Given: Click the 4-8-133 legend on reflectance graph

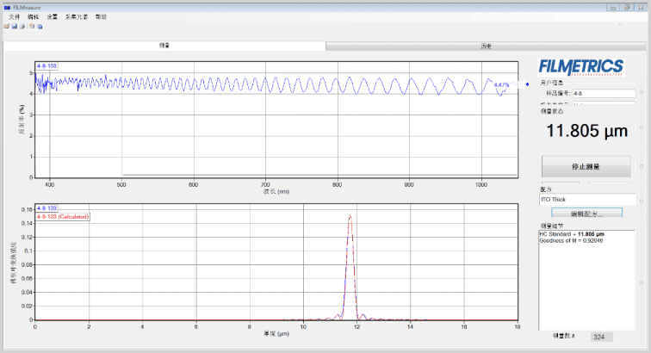Looking at the screenshot, I should tap(46, 65).
